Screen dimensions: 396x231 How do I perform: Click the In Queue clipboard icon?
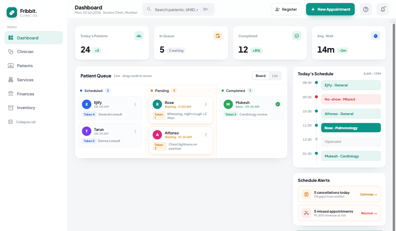pos(218,36)
